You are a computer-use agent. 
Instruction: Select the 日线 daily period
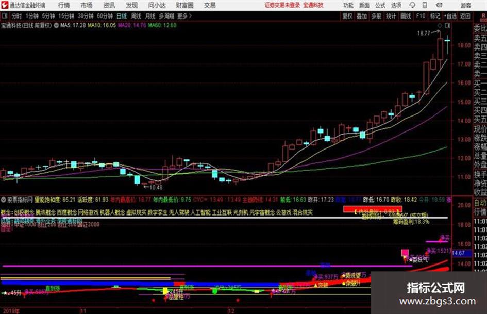coord(122,16)
